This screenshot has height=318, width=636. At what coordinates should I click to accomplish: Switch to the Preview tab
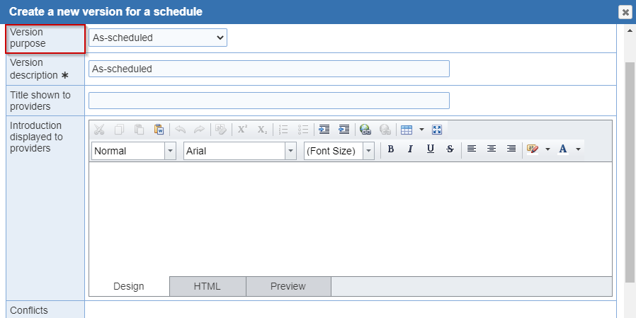pos(288,286)
